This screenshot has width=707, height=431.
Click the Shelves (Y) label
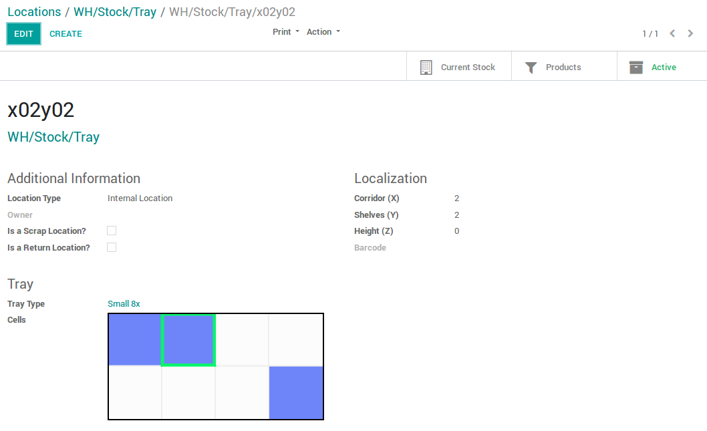click(x=376, y=215)
